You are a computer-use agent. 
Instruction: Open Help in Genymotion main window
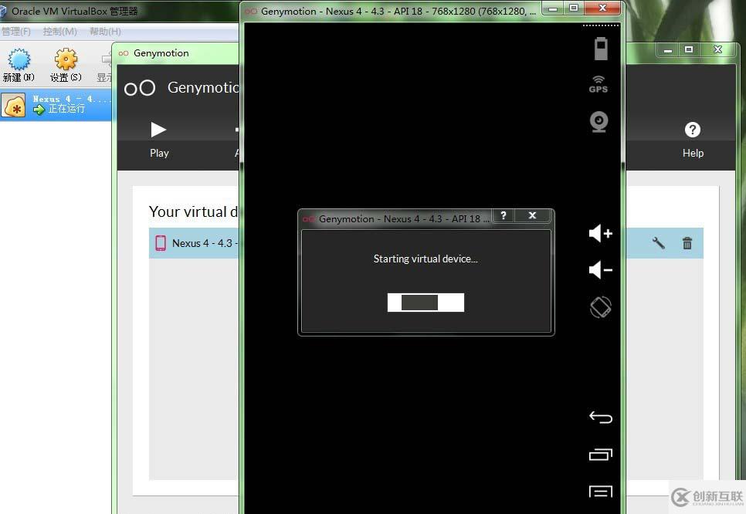[693, 140]
